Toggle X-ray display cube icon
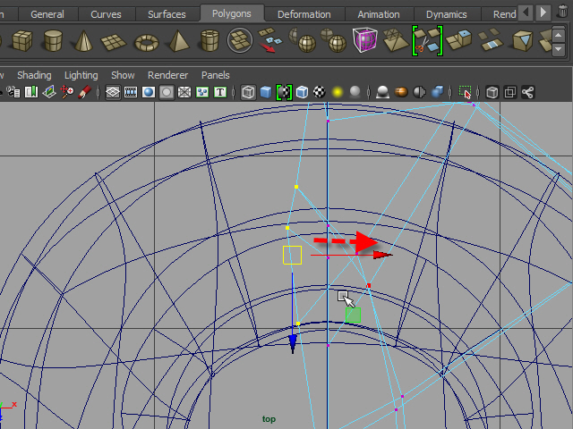The image size is (573, 429). pyautogui.click(x=492, y=92)
